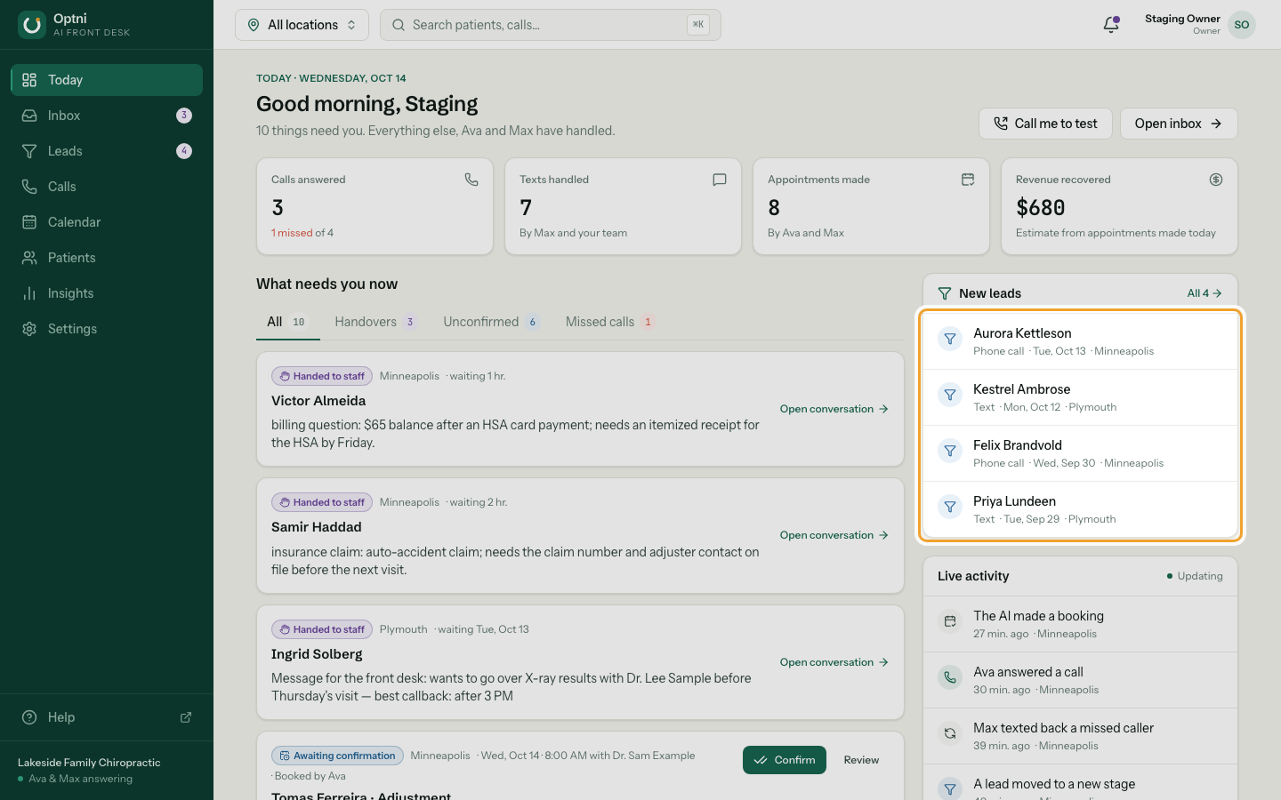Open conversation for Samir Haddad
Image resolution: width=1281 pixels, height=800 pixels.
click(x=834, y=535)
